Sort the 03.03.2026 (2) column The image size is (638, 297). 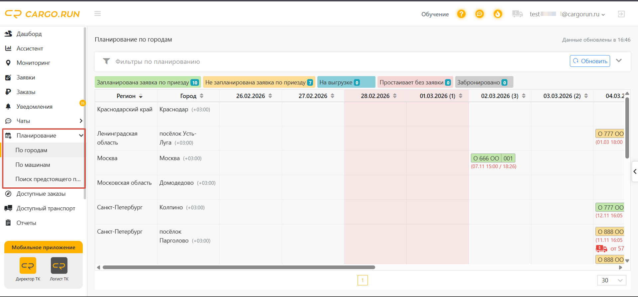(586, 96)
